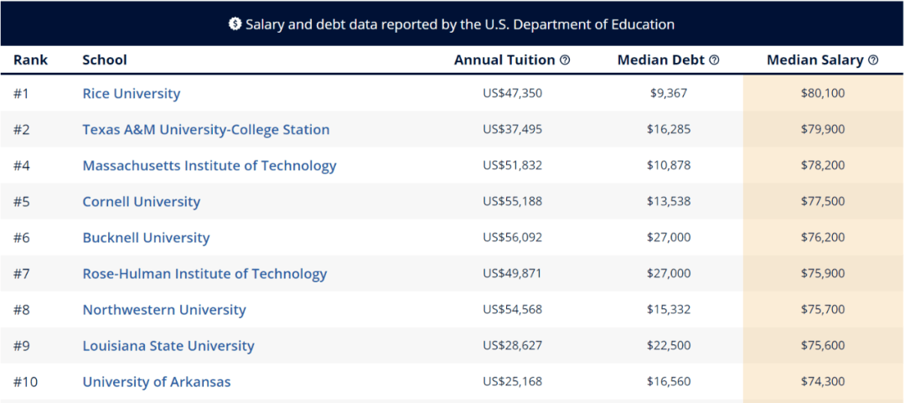Open the Cornell University link
This screenshot has width=905, height=403.
coord(142,201)
